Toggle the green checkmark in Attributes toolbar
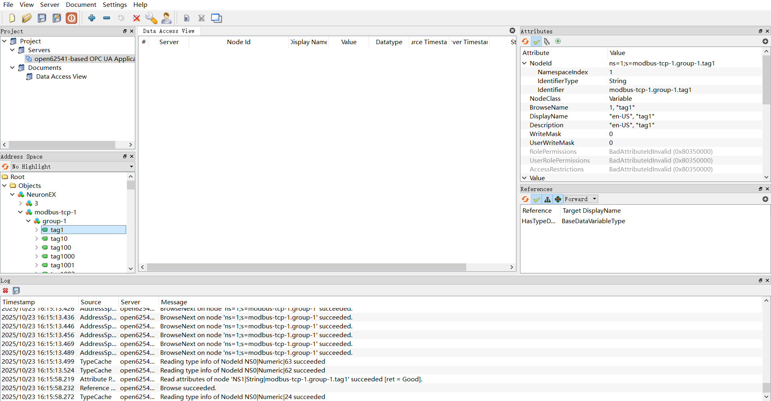 [x=536, y=41]
